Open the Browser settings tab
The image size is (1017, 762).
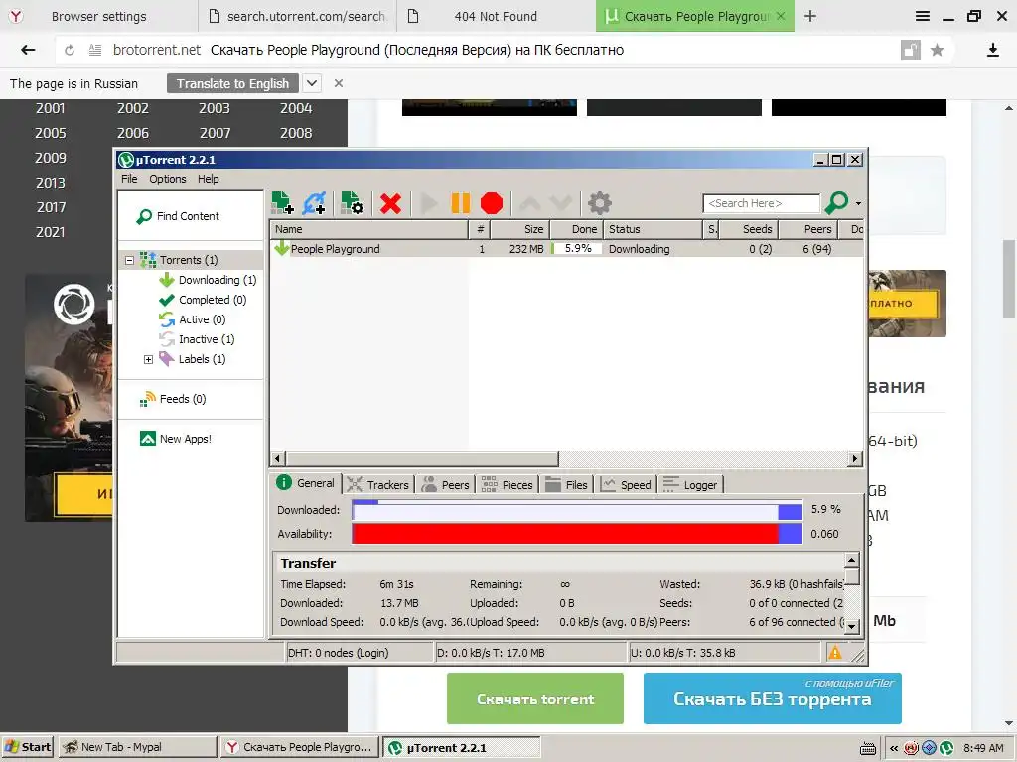(x=98, y=16)
